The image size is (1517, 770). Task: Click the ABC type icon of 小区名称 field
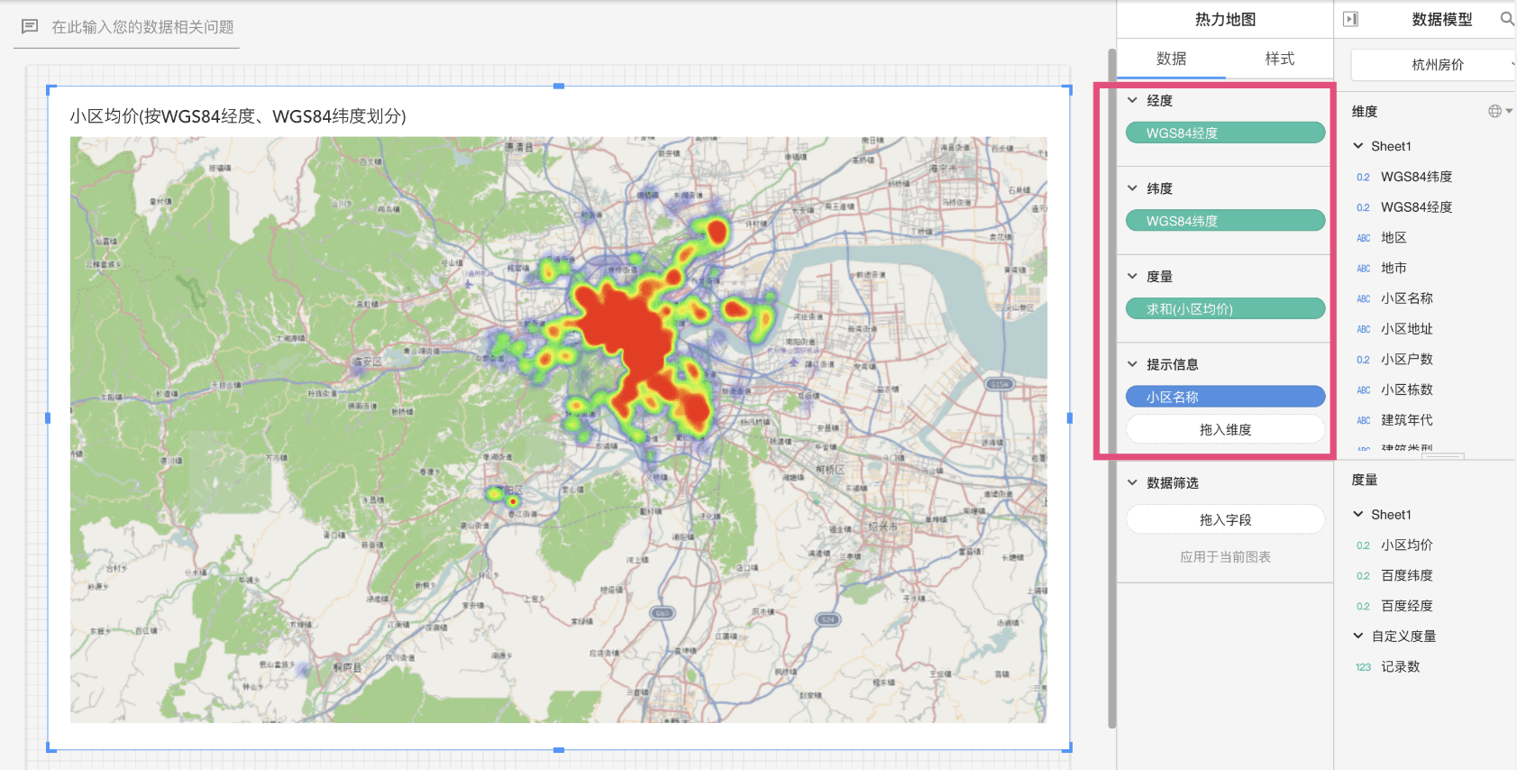[x=1363, y=299]
